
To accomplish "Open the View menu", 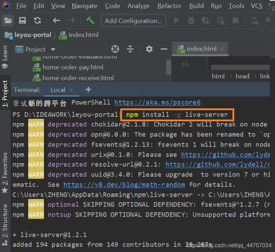I will (58, 6).
